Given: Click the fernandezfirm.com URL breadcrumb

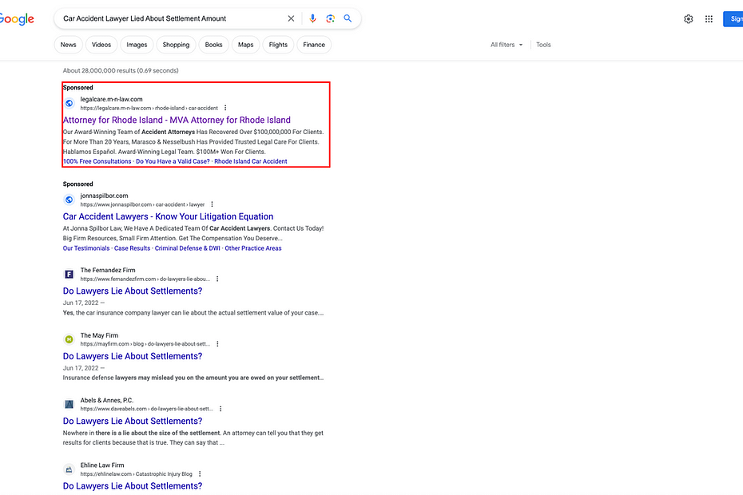Looking at the screenshot, I should coord(145,279).
